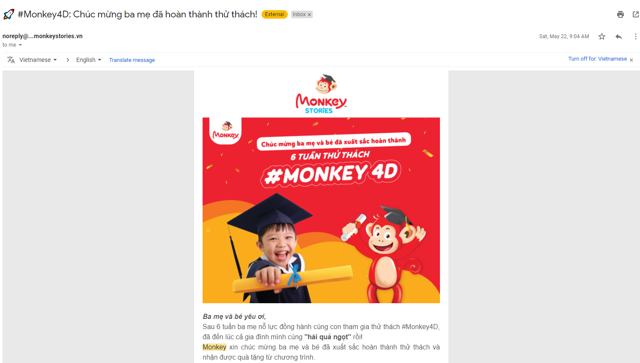Star this message from Monkey Stories

pyautogui.click(x=602, y=36)
